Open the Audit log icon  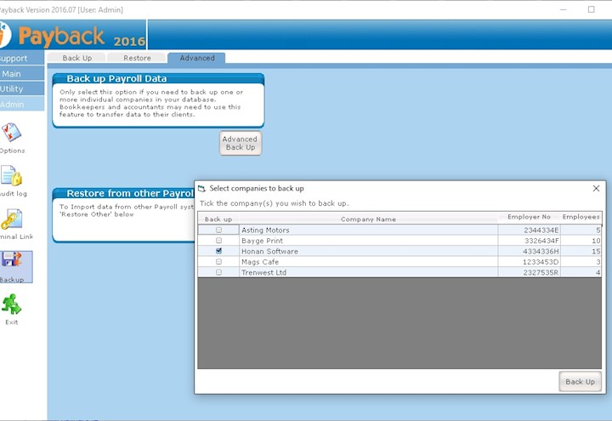click(12, 176)
